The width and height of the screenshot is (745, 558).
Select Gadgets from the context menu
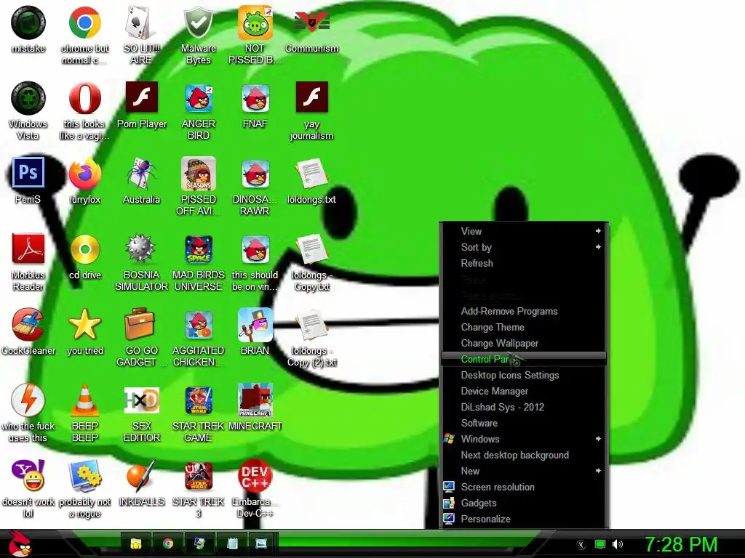point(524,503)
